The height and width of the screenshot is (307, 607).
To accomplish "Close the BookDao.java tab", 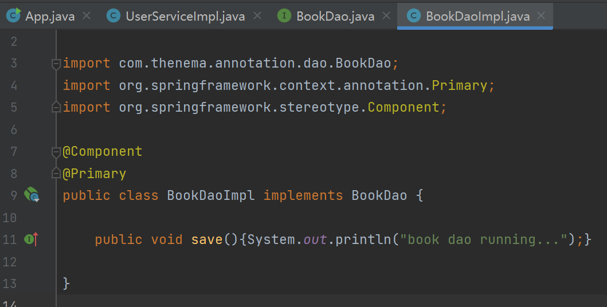I will click(x=386, y=16).
